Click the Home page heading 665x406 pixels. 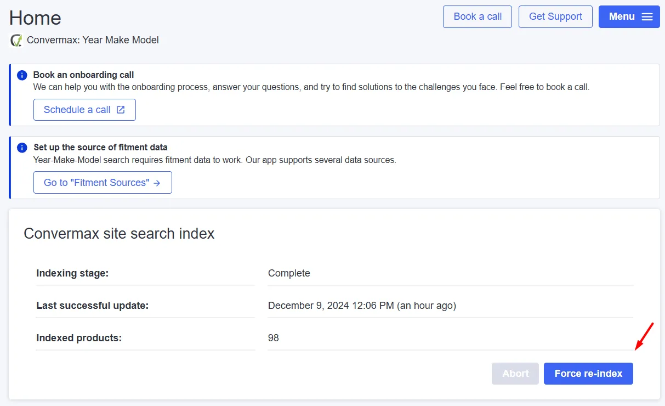point(35,18)
